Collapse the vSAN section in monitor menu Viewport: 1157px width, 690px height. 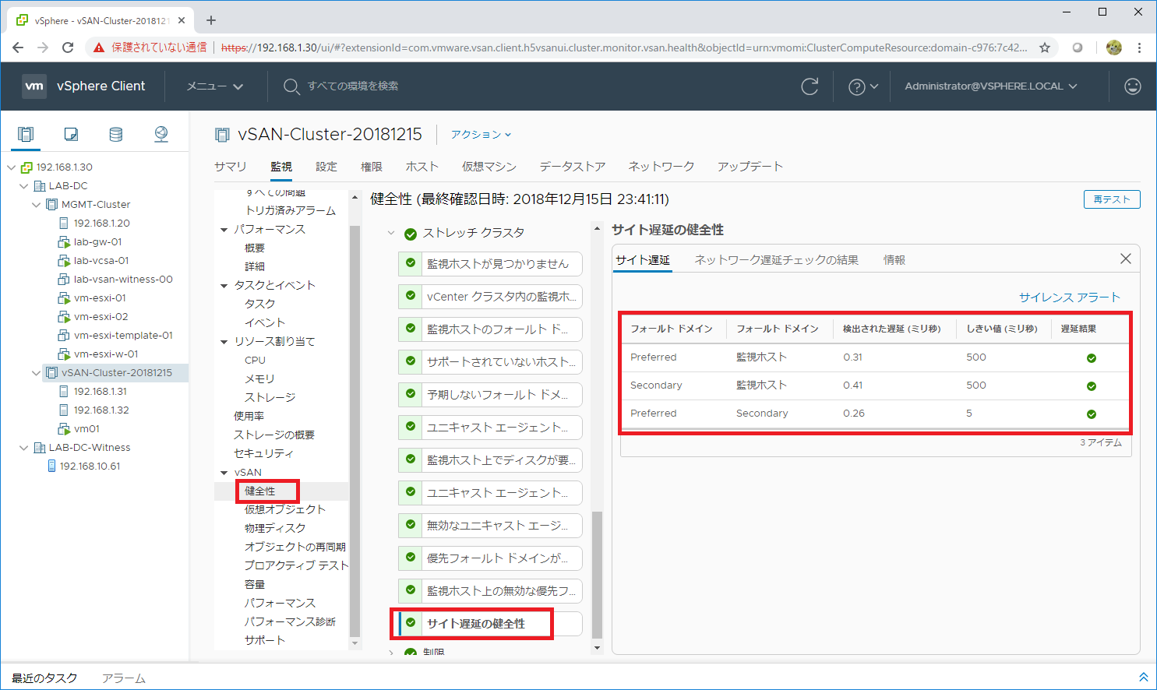click(224, 473)
